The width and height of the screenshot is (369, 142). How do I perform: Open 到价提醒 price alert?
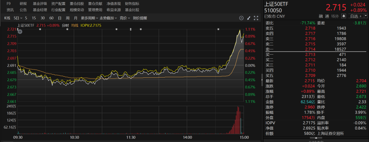(140, 18)
